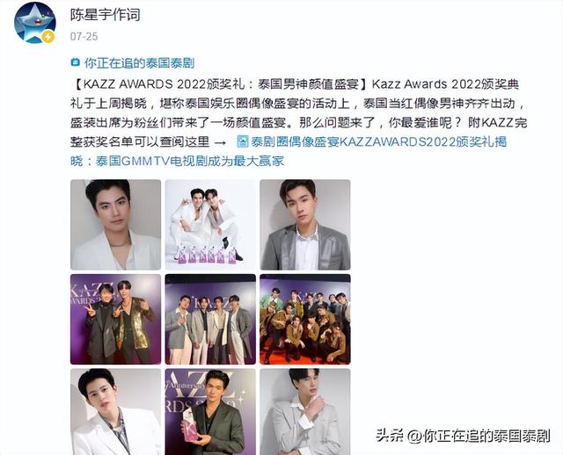Screen dimensions: 563x455
Task: Open photo of man holding pink trophy
Action: click(210, 412)
